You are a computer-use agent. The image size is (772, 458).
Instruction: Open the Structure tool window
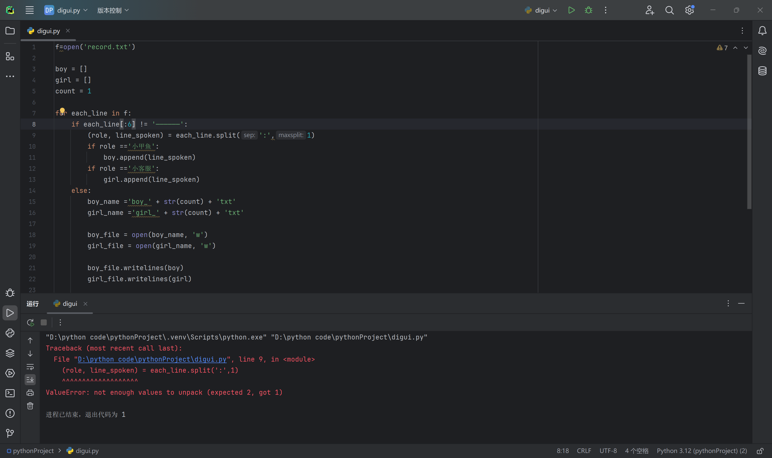pyautogui.click(x=10, y=56)
